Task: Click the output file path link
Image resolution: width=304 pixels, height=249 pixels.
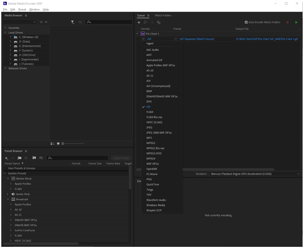Action: click(267, 39)
